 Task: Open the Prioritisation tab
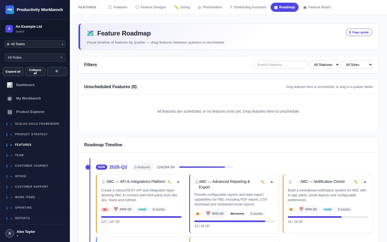[210, 7]
